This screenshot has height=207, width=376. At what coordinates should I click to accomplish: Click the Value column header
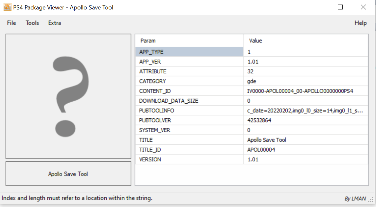point(306,41)
